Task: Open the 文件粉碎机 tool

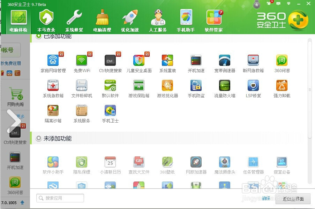Action: [82, 89]
